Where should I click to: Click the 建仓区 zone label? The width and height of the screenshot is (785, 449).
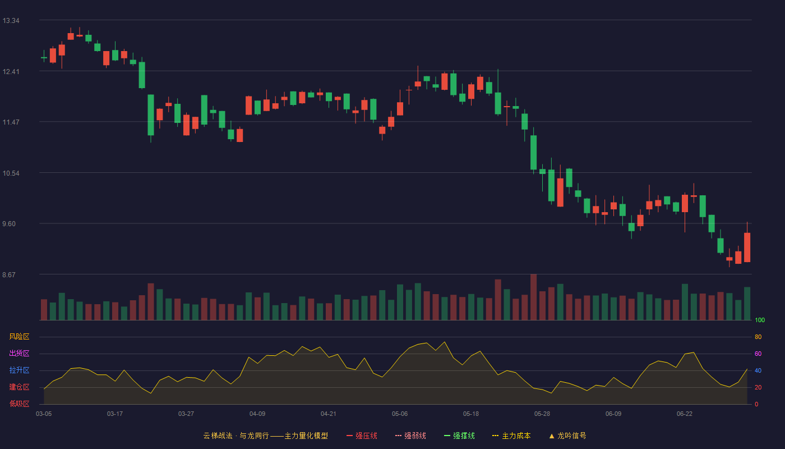(19, 387)
